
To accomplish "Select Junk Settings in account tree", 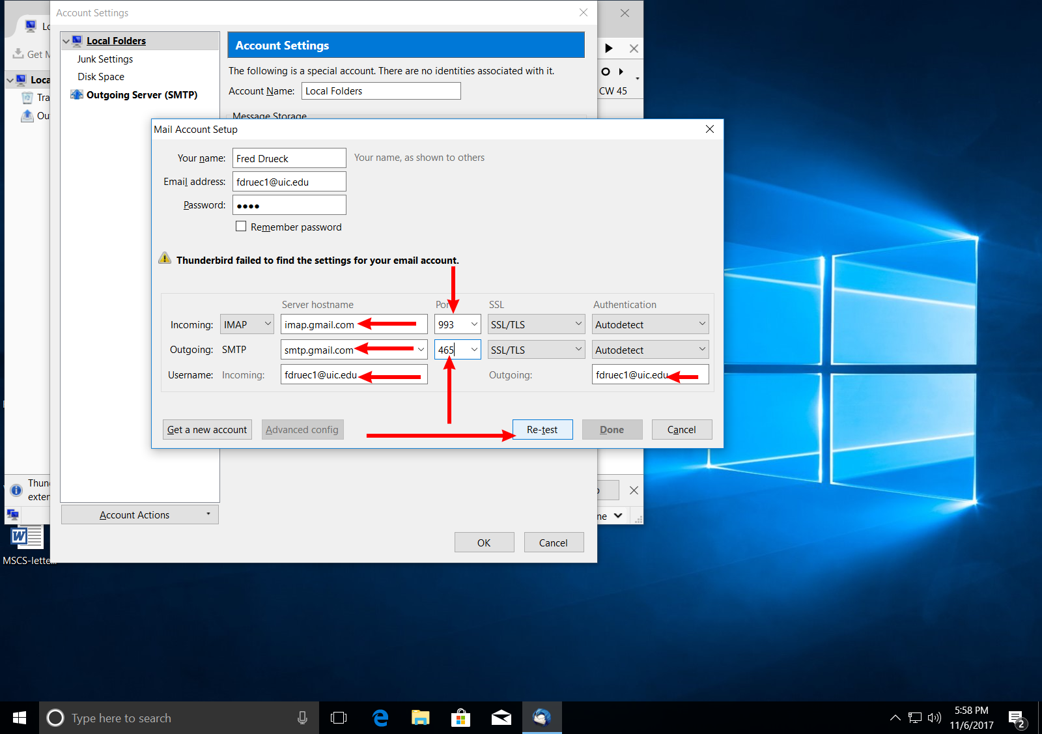I will [105, 59].
